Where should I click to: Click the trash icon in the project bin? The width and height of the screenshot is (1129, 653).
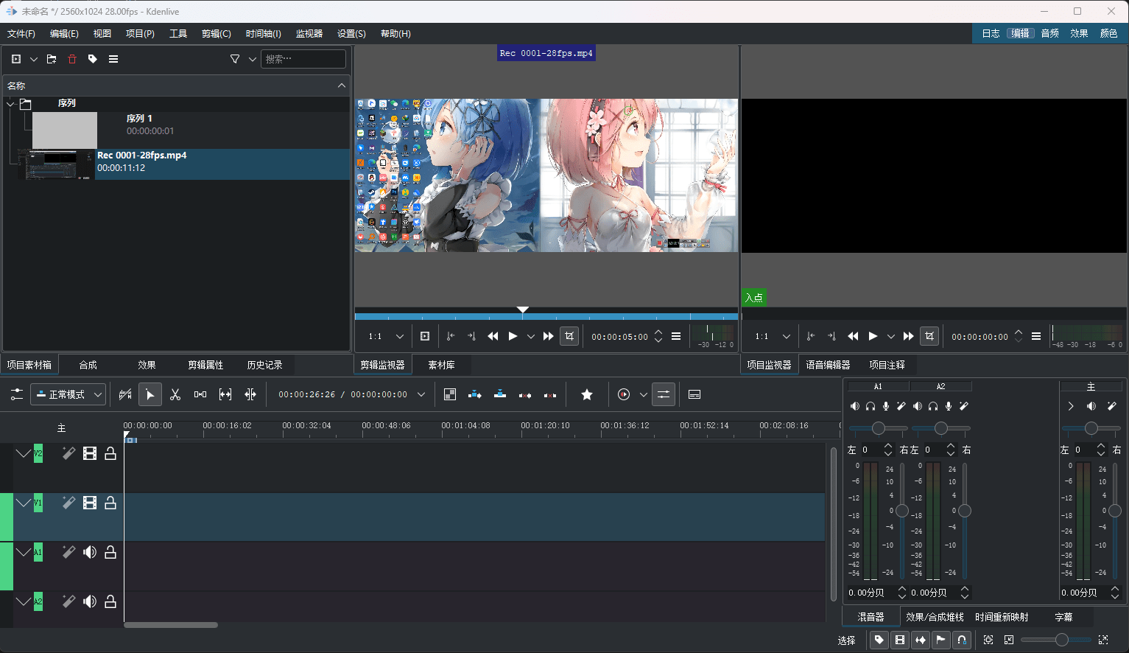pos(71,58)
